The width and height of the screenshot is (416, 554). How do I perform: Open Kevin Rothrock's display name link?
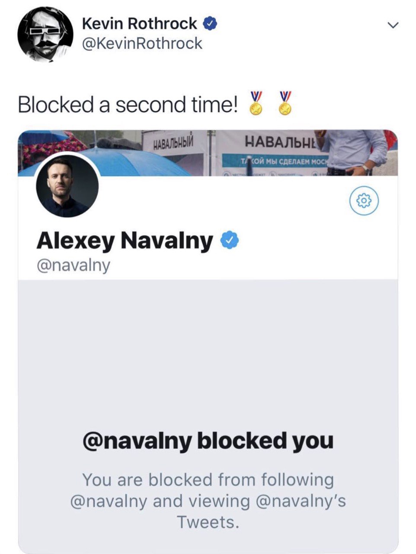[x=139, y=23]
